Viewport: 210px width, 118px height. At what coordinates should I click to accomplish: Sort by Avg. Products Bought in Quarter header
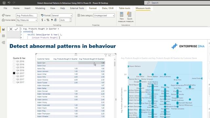tap(65, 59)
